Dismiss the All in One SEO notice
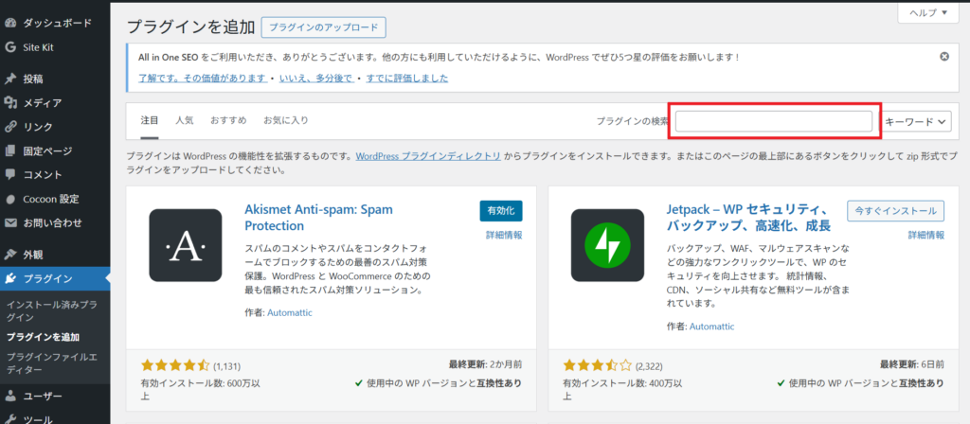This screenshot has height=424, width=970. pos(944,56)
